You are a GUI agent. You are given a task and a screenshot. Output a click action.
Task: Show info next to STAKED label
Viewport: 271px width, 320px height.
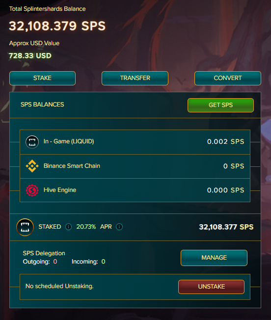(x=68, y=227)
